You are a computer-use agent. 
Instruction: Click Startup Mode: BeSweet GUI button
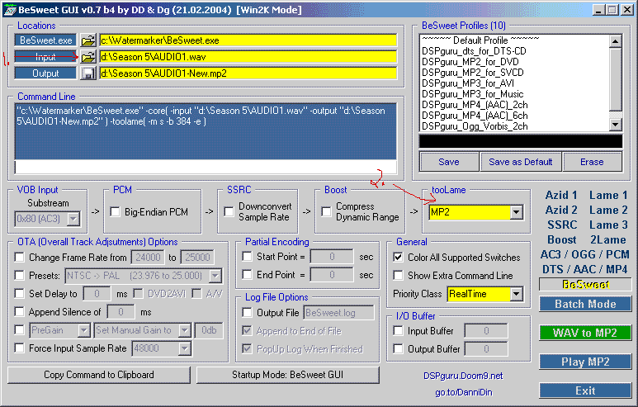[x=288, y=375]
